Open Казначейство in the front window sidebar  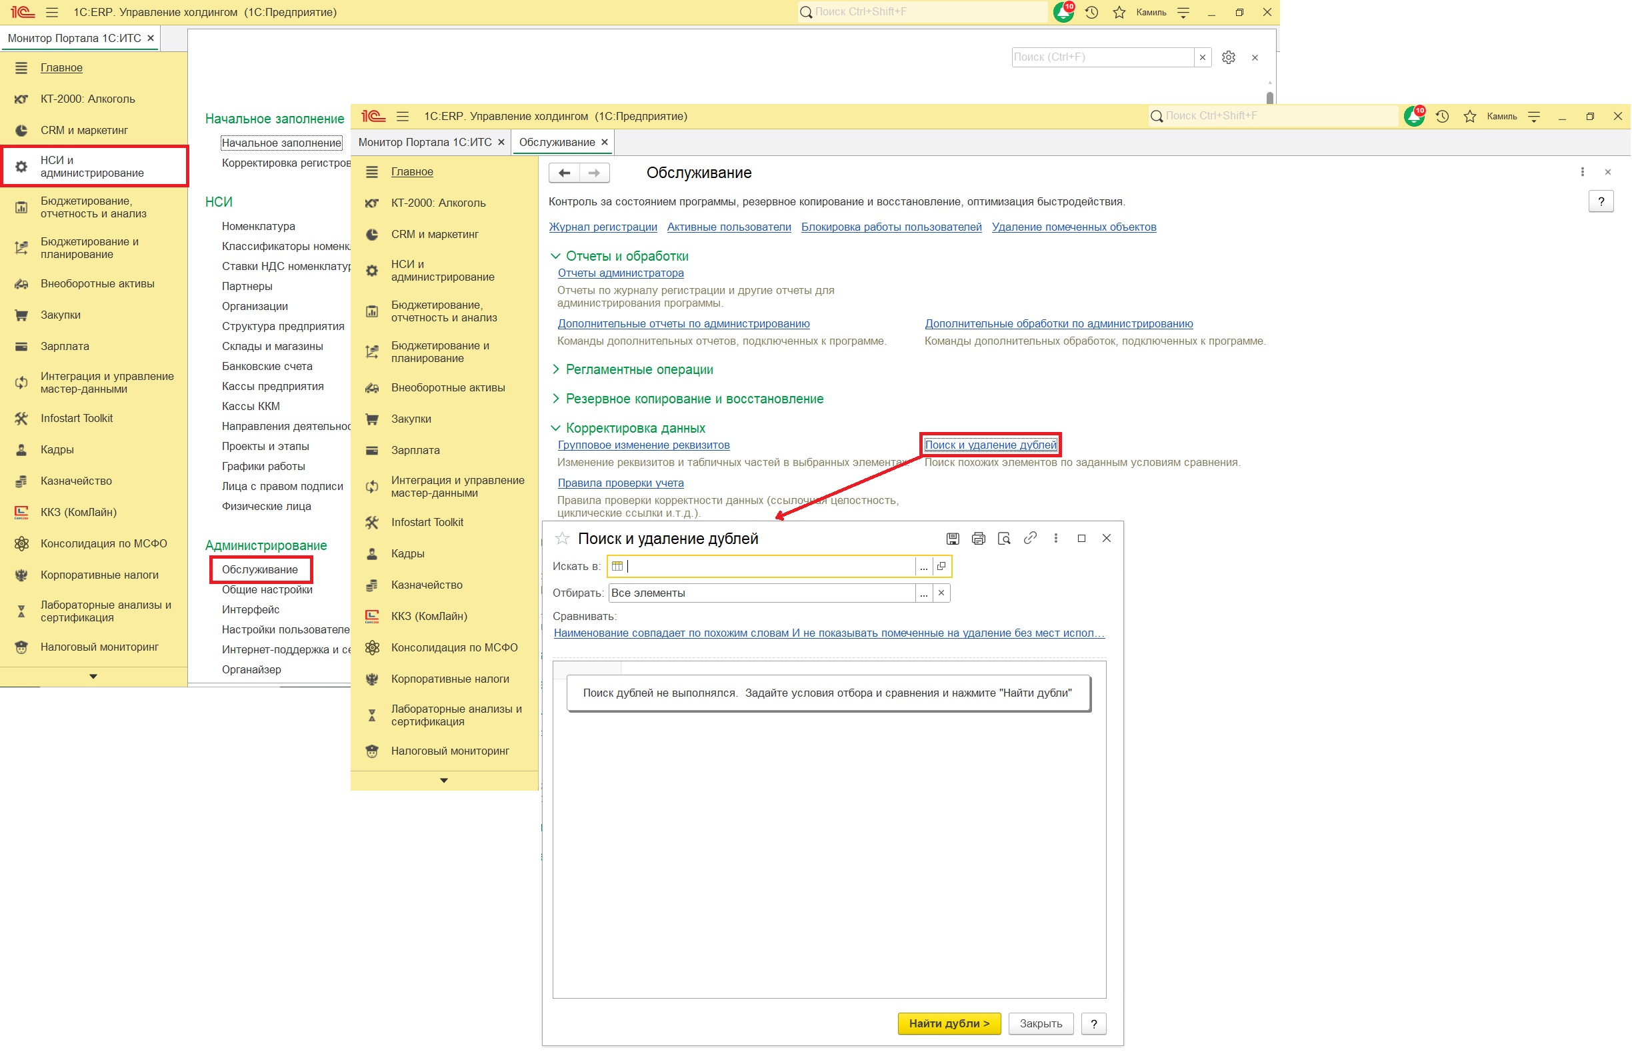427,585
